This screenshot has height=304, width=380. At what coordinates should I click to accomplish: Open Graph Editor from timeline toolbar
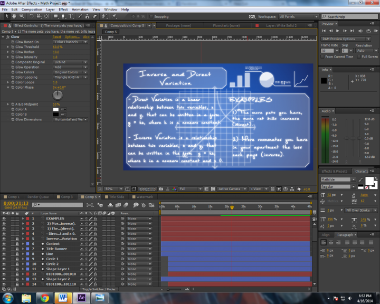[151, 205]
